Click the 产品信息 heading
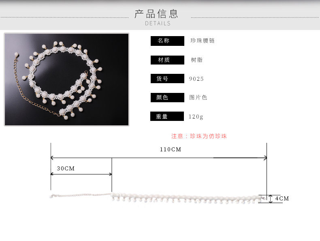320x241 pixels. (x=156, y=14)
